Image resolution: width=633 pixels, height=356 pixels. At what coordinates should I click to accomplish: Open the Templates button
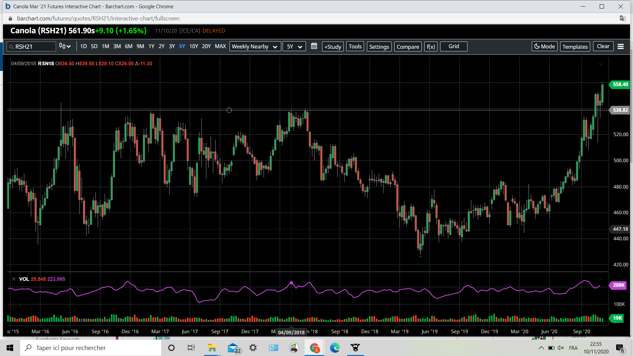coord(575,46)
